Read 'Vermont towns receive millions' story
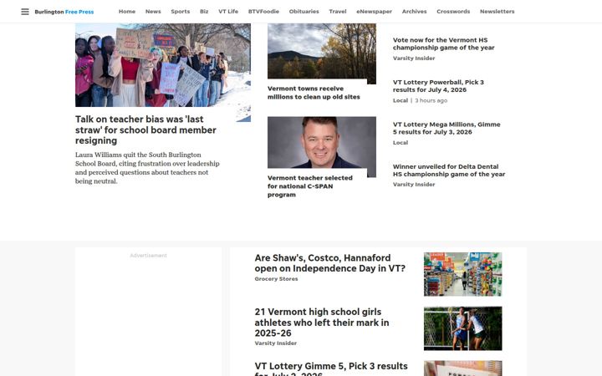The image size is (602, 376). coord(314,93)
